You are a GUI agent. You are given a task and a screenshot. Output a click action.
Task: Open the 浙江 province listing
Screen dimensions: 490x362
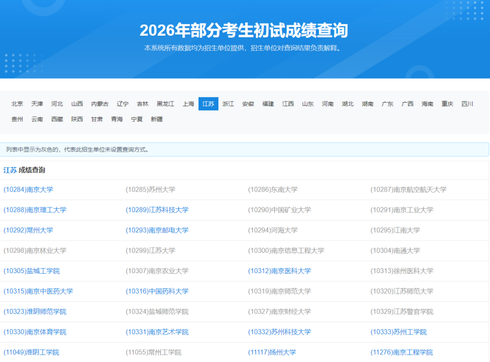tap(228, 103)
